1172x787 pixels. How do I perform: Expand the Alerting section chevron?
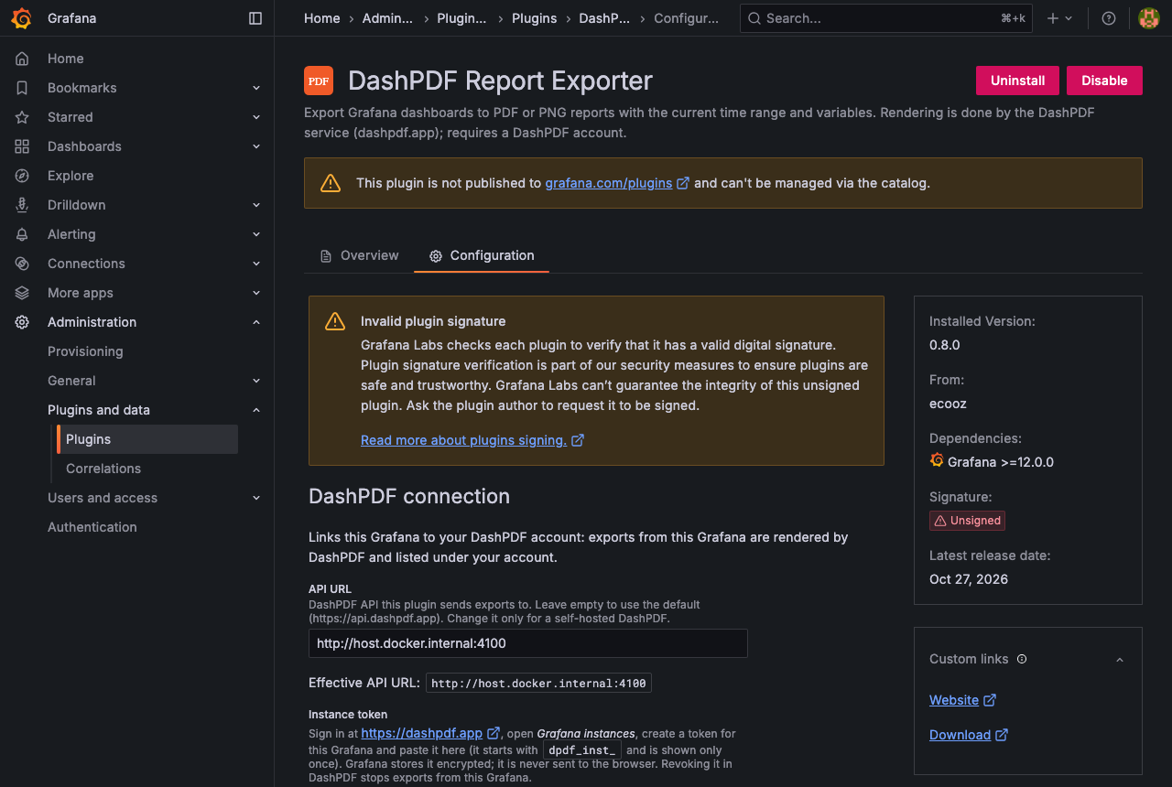(256, 234)
